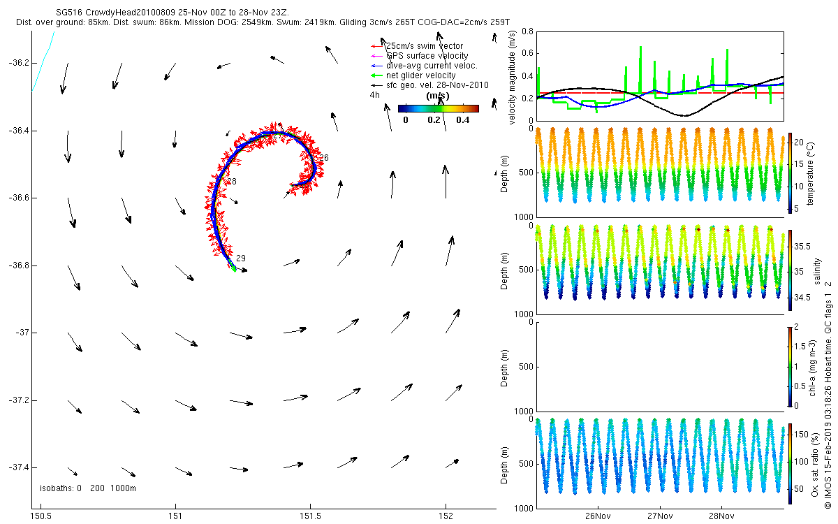Image resolution: width=838 pixels, height=524 pixels.
Task: Click the temperature depth-time plot
Action: point(660,173)
